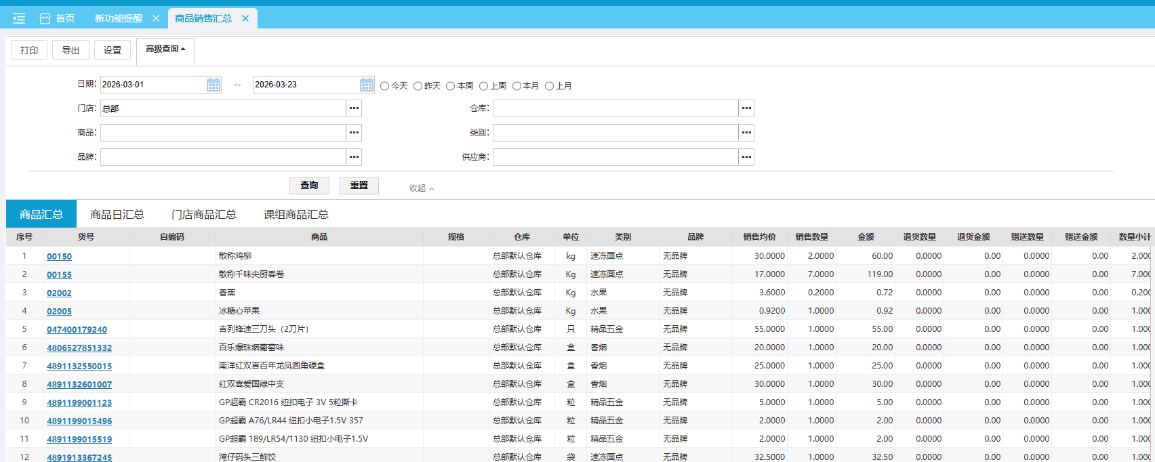The width and height of the screenshot is (1155, 462).
Task: Collapse the left sidebar menu icon
Action: (x=18, y=18)
